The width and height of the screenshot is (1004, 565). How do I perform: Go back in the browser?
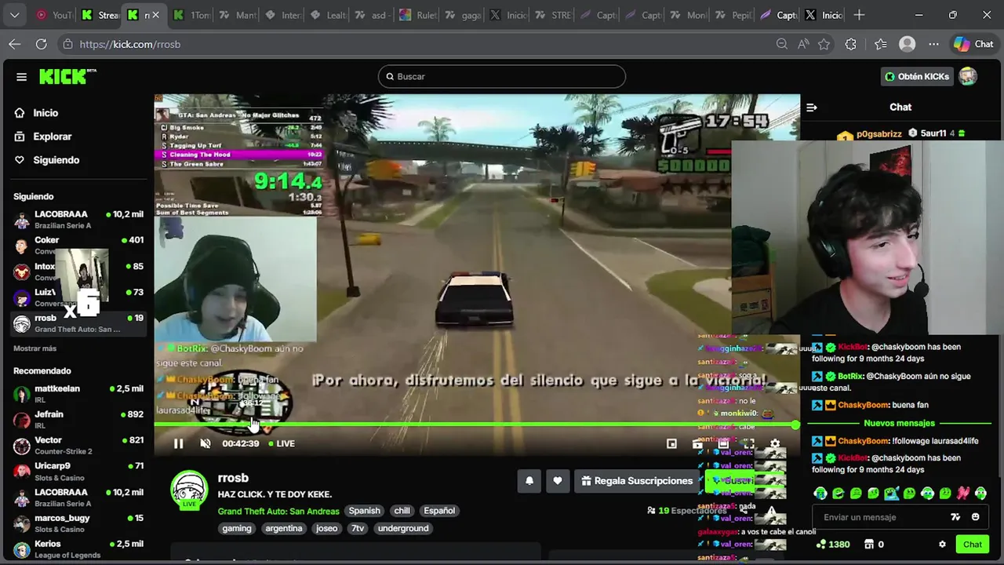coord(15,45)
